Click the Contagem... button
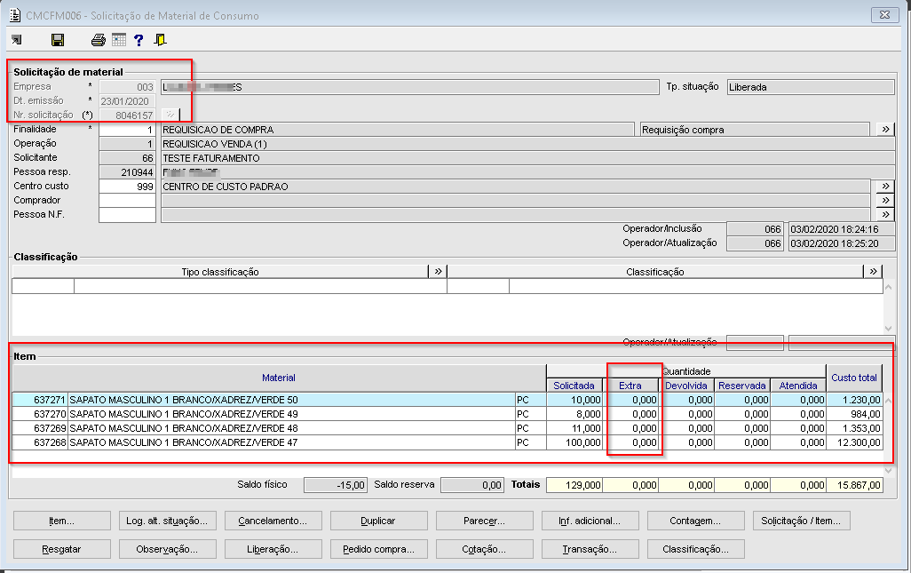 (696, 521)
